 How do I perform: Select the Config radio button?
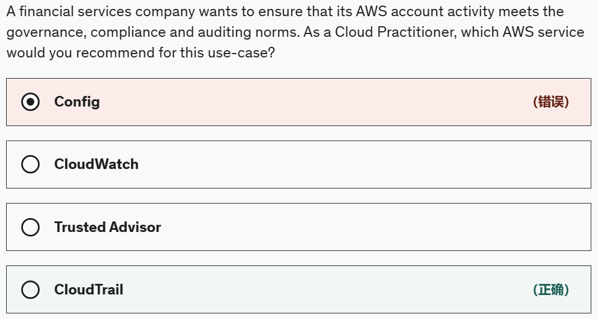point(30,102)
